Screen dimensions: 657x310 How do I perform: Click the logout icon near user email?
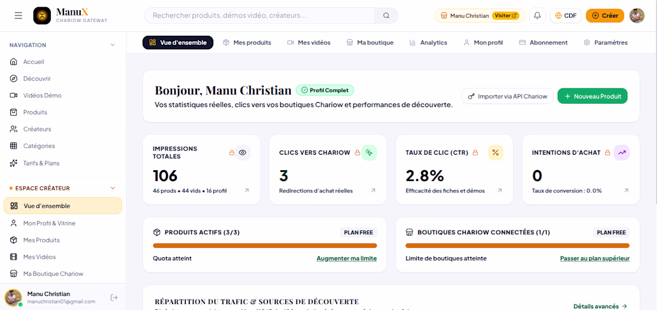(113, 297)
